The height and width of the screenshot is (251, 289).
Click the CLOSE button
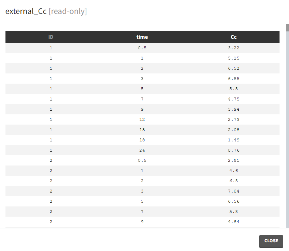coord(271,241)
